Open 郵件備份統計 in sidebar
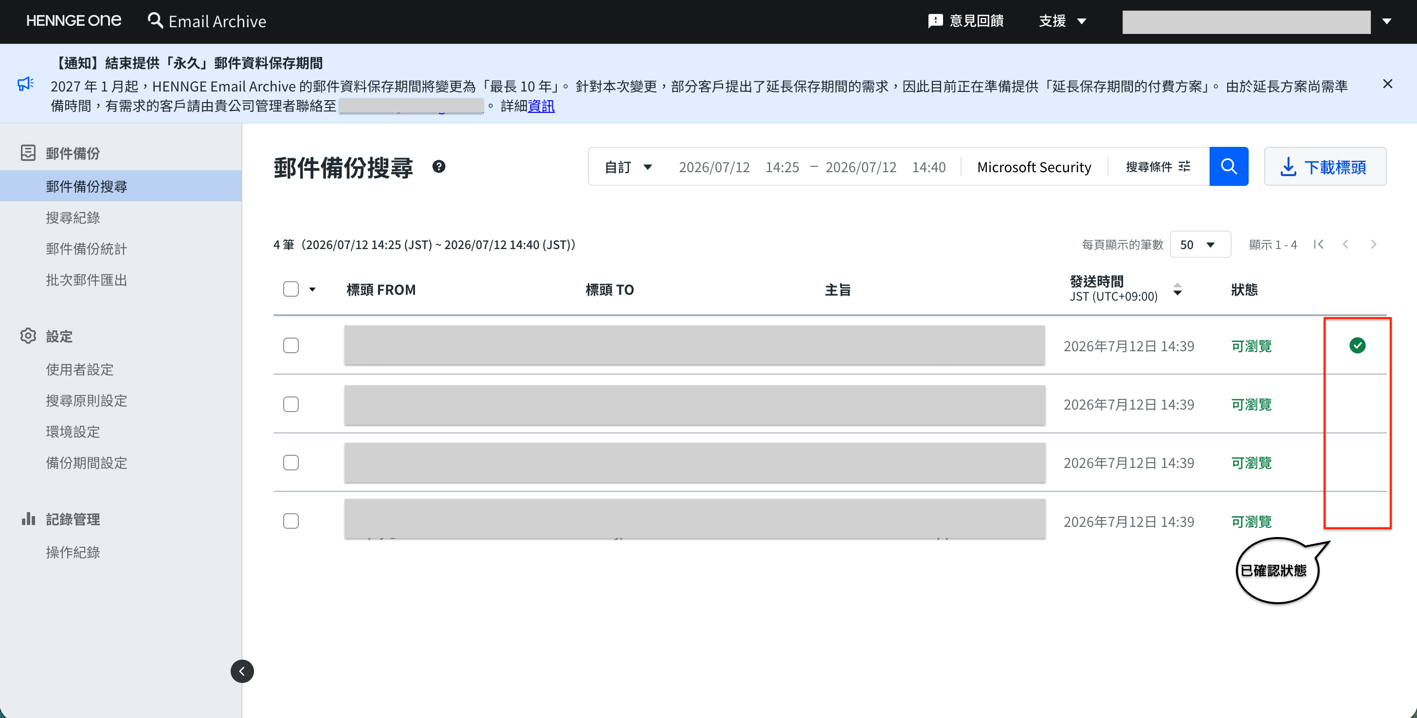Screen dimensions: 1417x718 [x=86, y=249]
